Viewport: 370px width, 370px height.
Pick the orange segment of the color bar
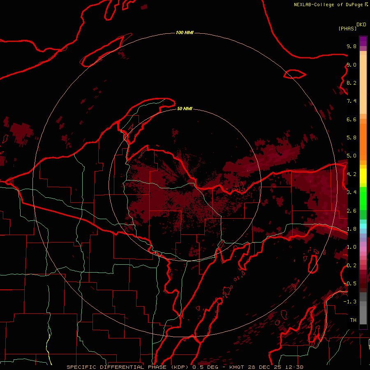pyautogui.click(x=363, y=141)
